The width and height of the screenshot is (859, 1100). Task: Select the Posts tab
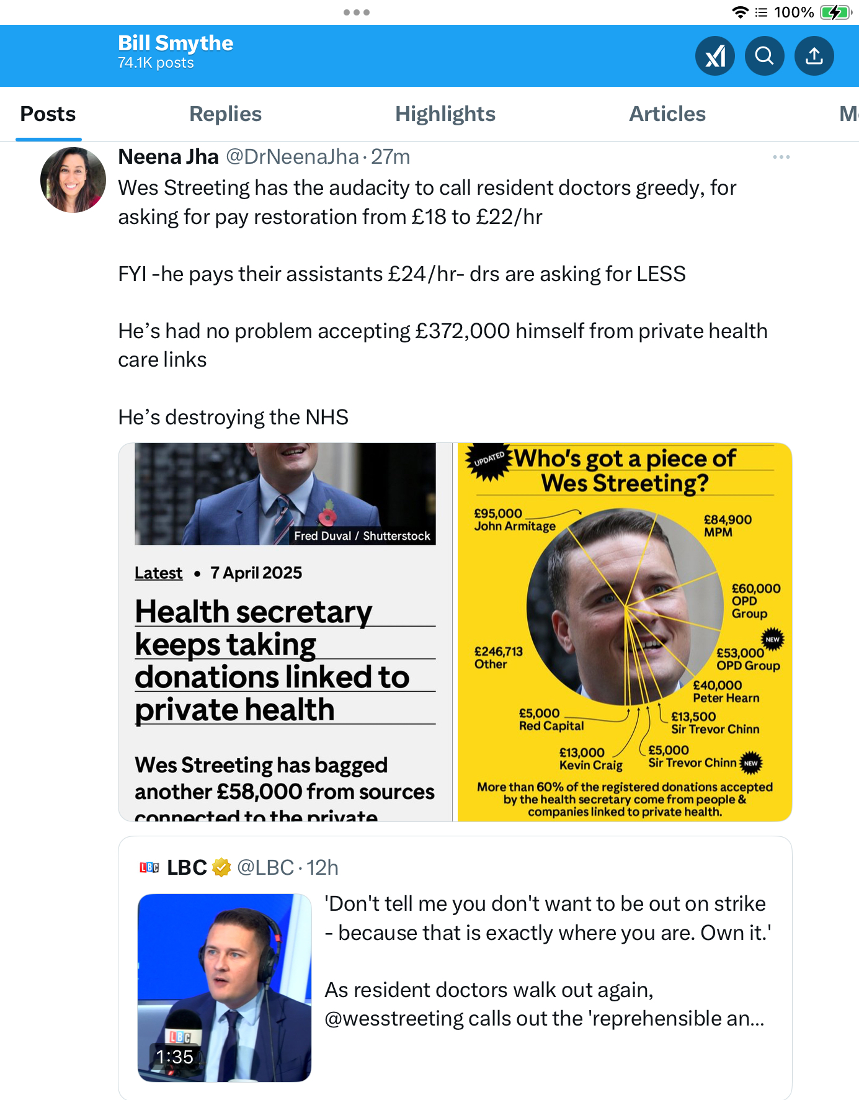point(48,114)
